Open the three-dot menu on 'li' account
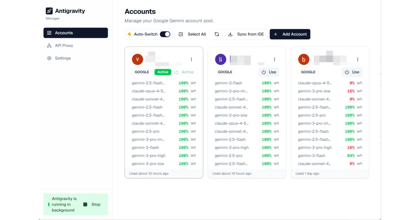 [274, 59]
